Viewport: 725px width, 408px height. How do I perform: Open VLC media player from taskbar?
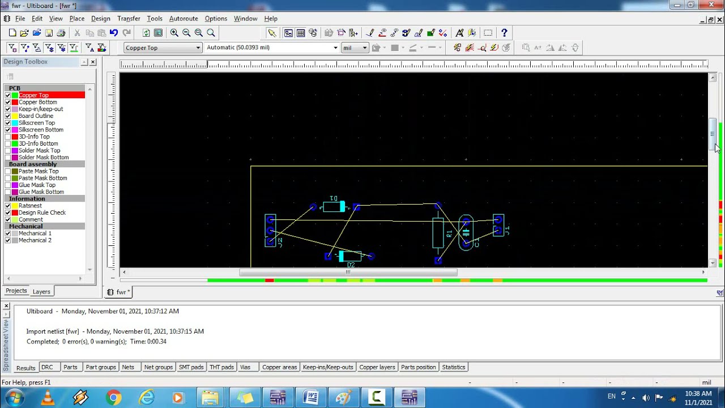[x=48, y=398]
